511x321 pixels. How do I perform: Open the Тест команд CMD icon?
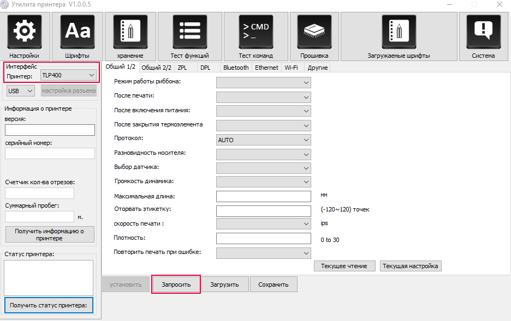255,32
